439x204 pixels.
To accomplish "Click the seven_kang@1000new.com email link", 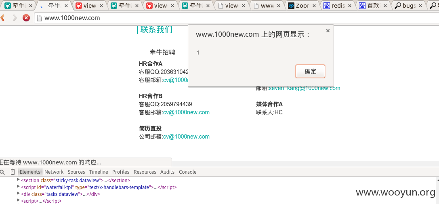I will point(305,88).
